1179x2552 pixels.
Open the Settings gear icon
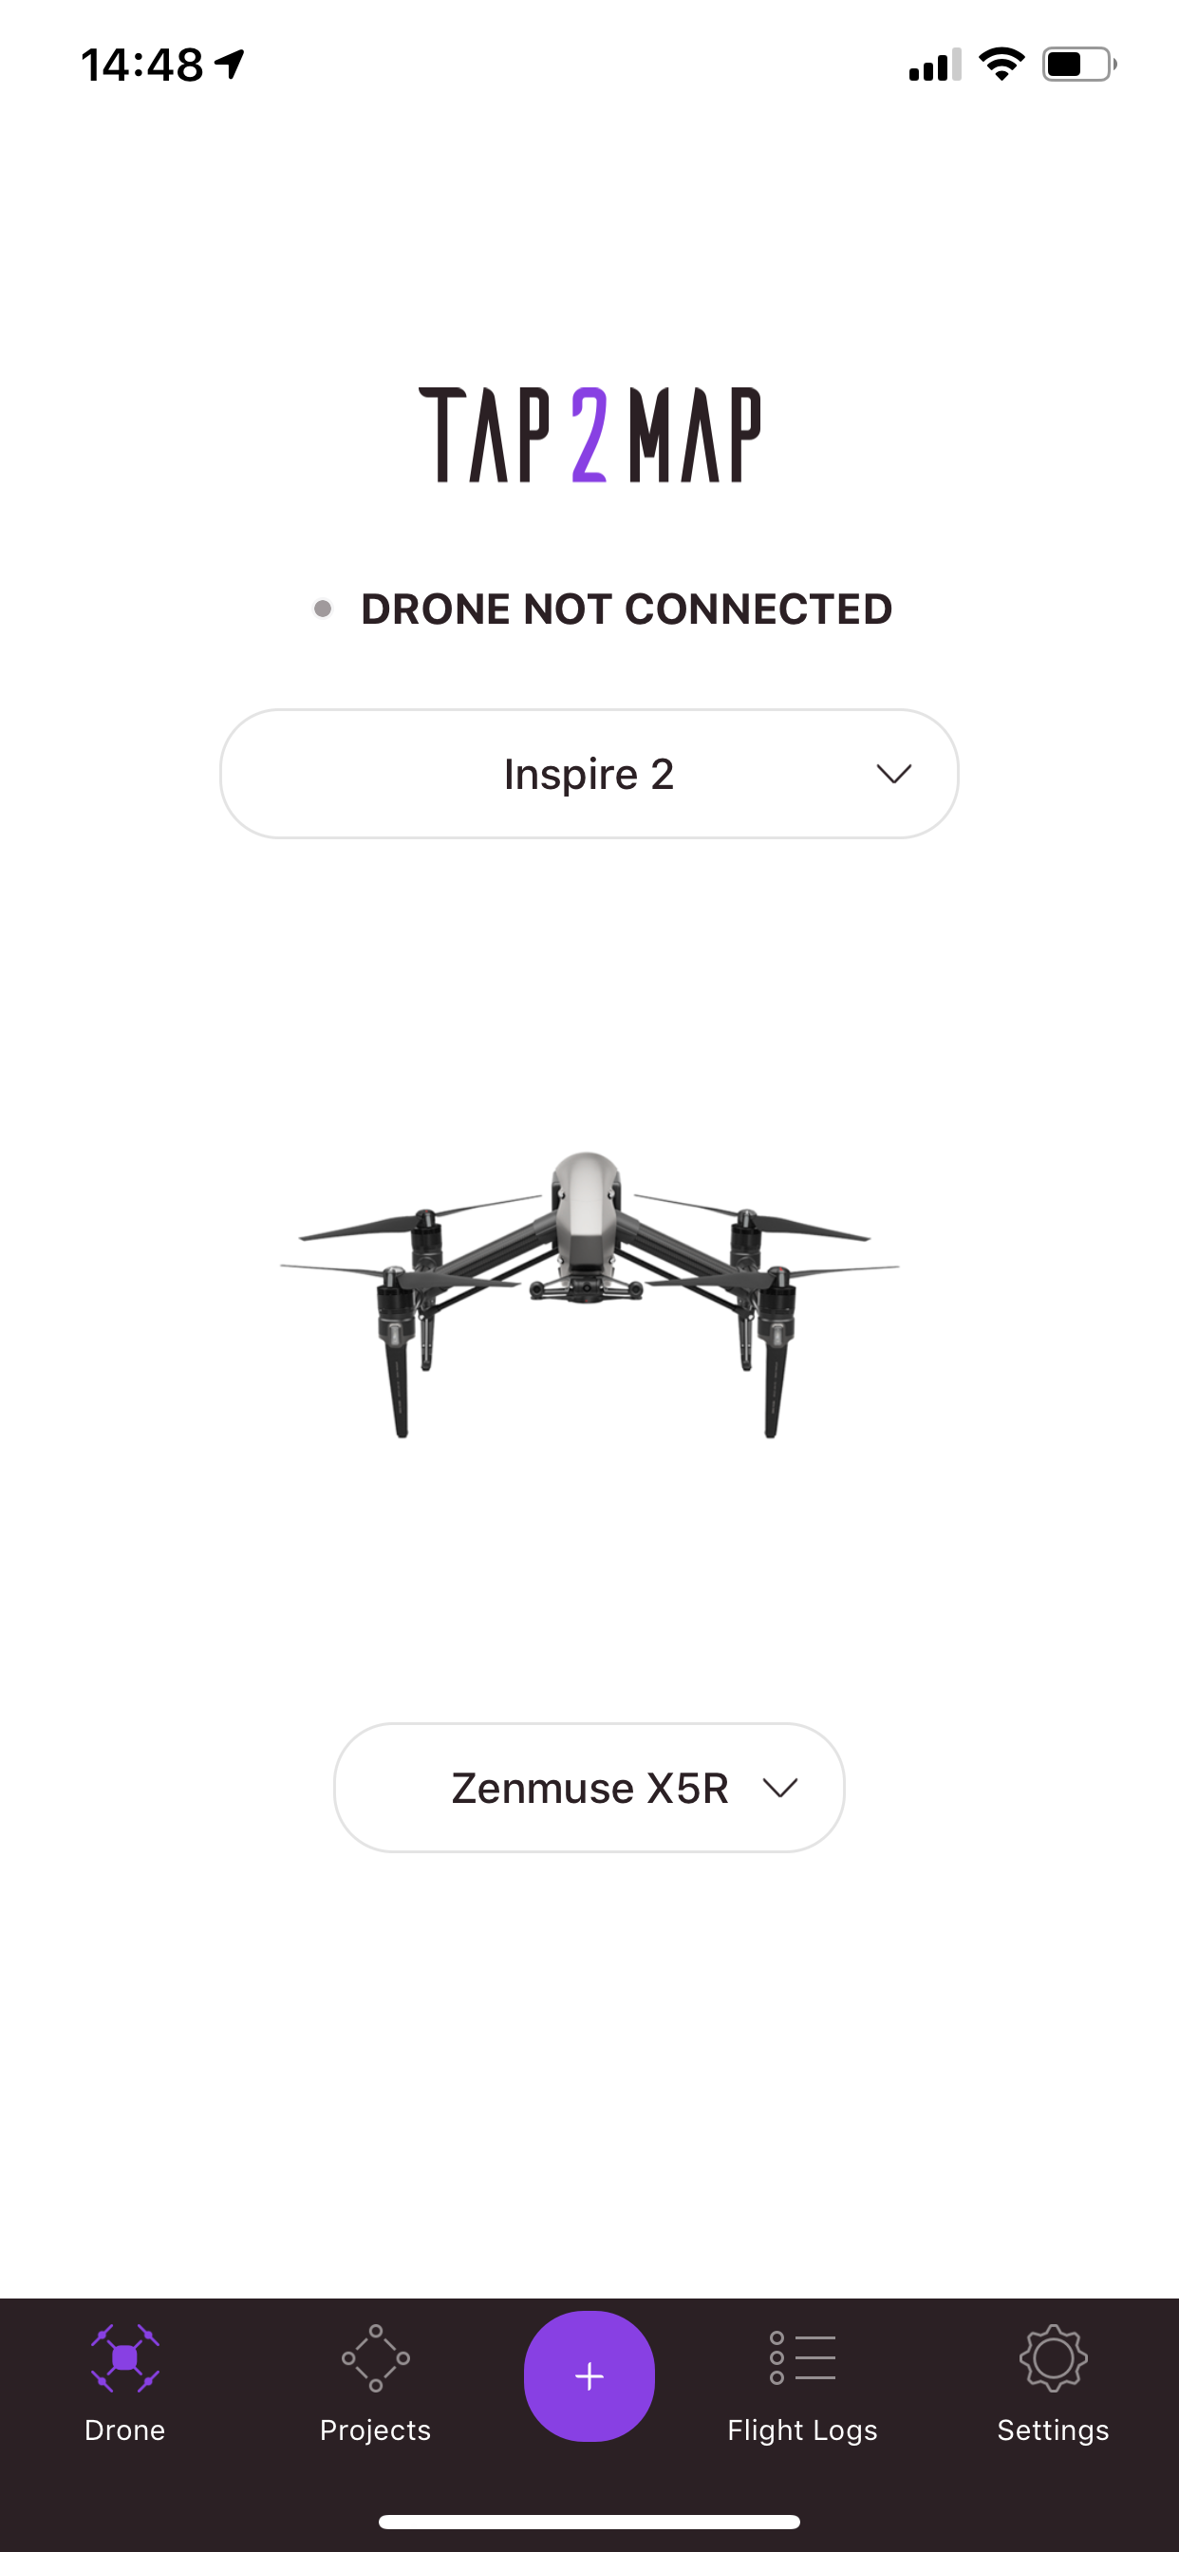point(1053,2357)
